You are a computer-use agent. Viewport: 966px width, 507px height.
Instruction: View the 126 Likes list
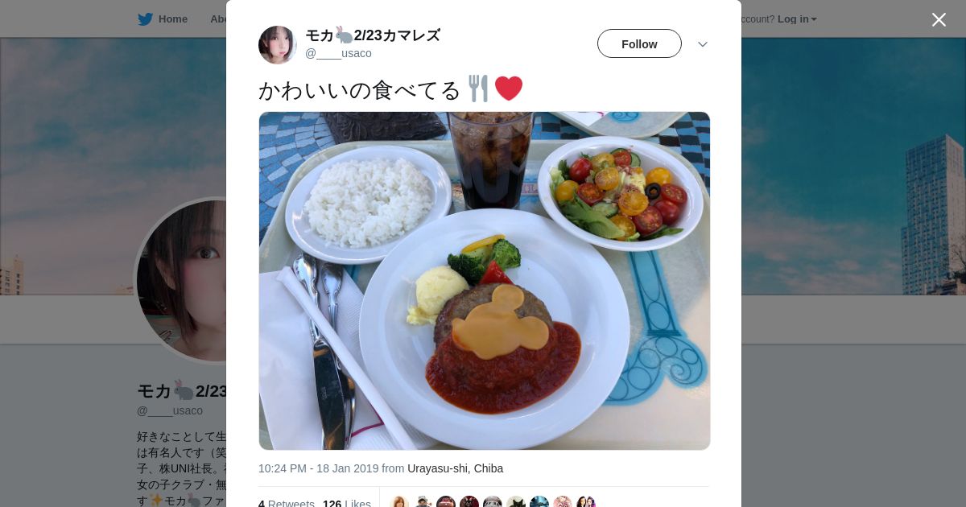point(347,504)
